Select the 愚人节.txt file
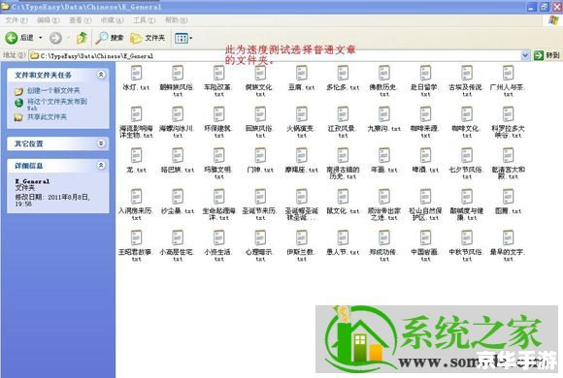563x378 pixels. point(343,243)
